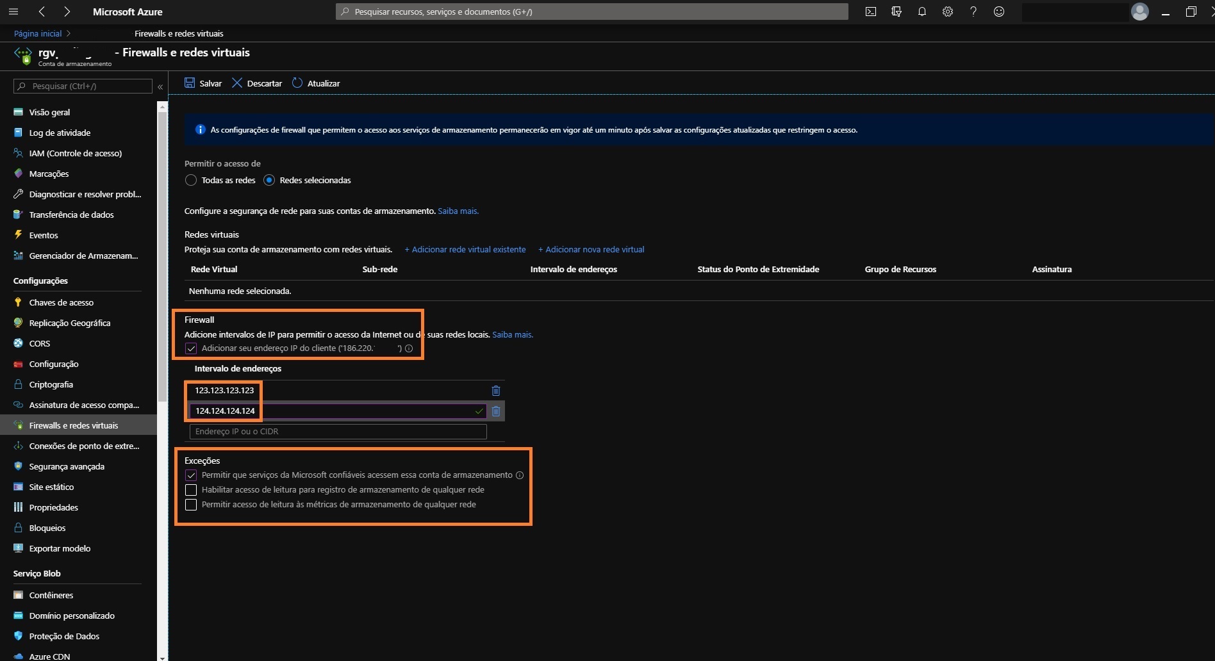Viewport: 1215px width, 661px height.
Task: Show info for client IP address option
Action: [409, 348]
